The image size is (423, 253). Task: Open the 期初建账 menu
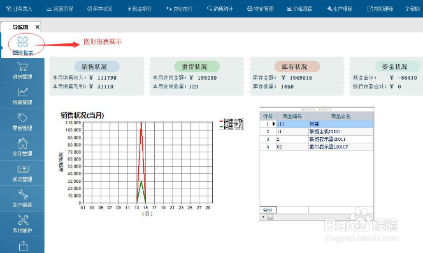point(380,9)
